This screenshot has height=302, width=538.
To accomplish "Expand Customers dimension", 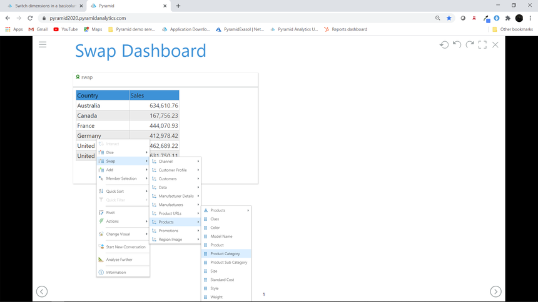I will 175,178.
